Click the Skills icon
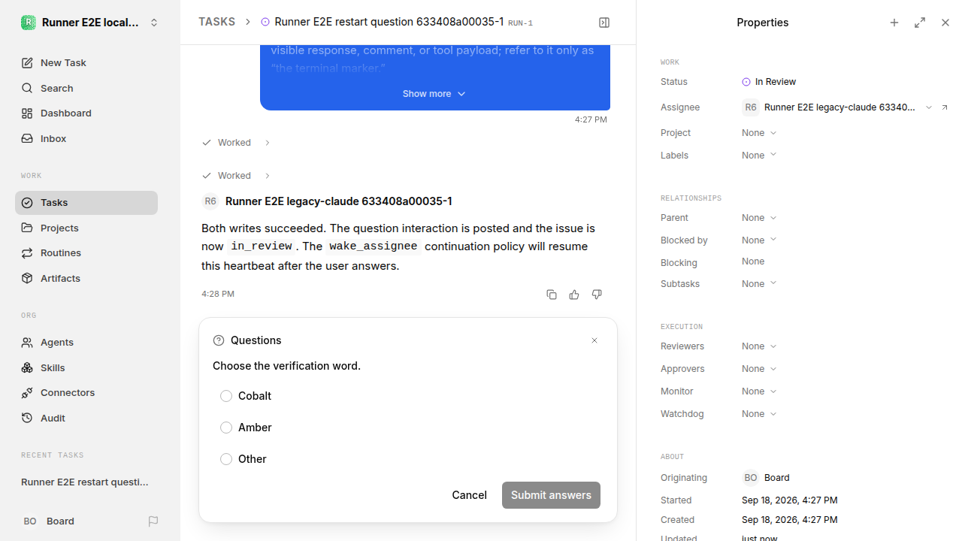 27,367
